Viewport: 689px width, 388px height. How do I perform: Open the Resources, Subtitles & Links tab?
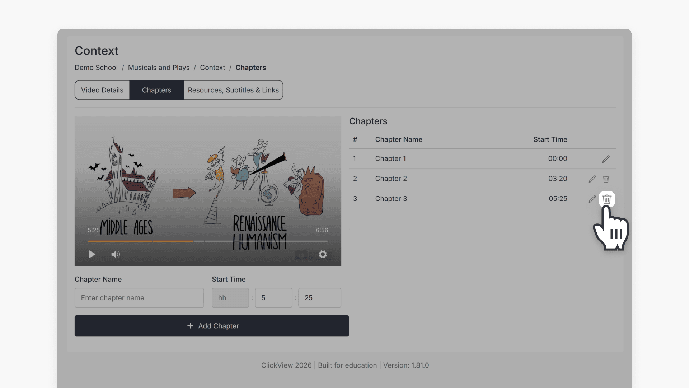(x=233, y=90)
